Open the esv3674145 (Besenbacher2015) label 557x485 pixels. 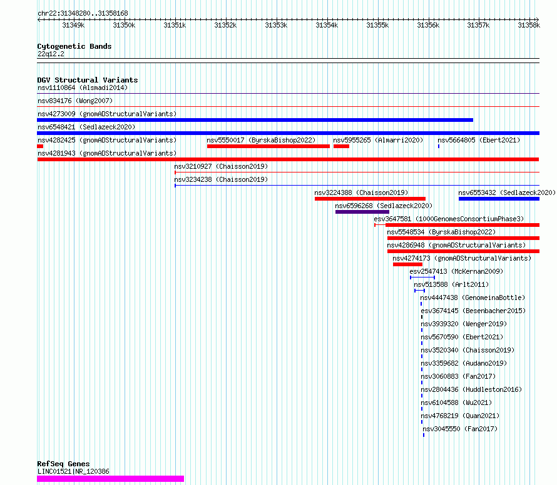click(473, 311)
